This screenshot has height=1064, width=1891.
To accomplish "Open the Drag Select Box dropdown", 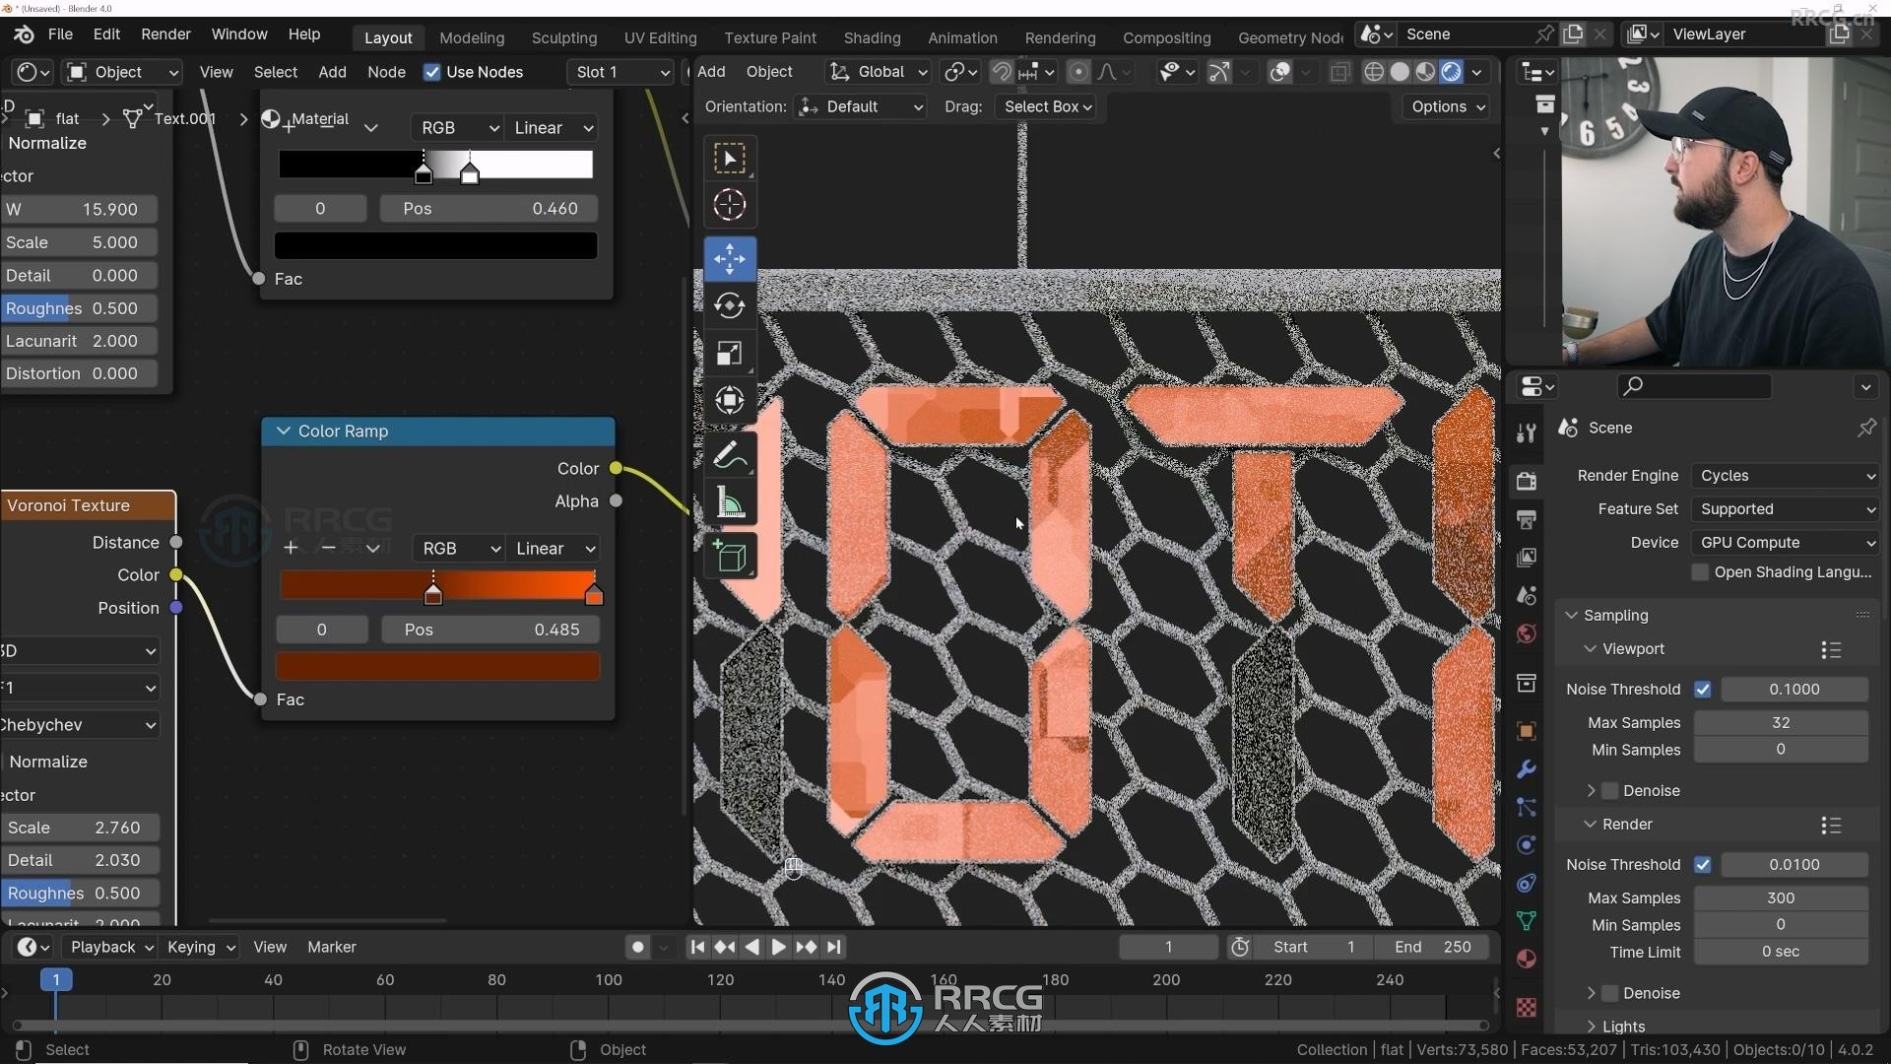I will [1047, 106].
